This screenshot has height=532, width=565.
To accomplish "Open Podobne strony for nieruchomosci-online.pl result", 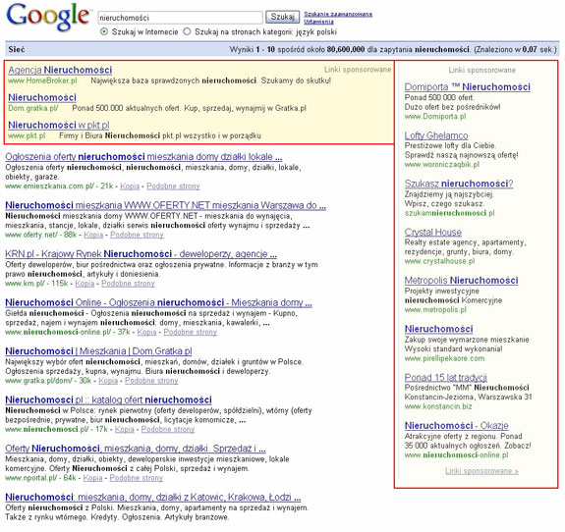I will pos(191,332).
